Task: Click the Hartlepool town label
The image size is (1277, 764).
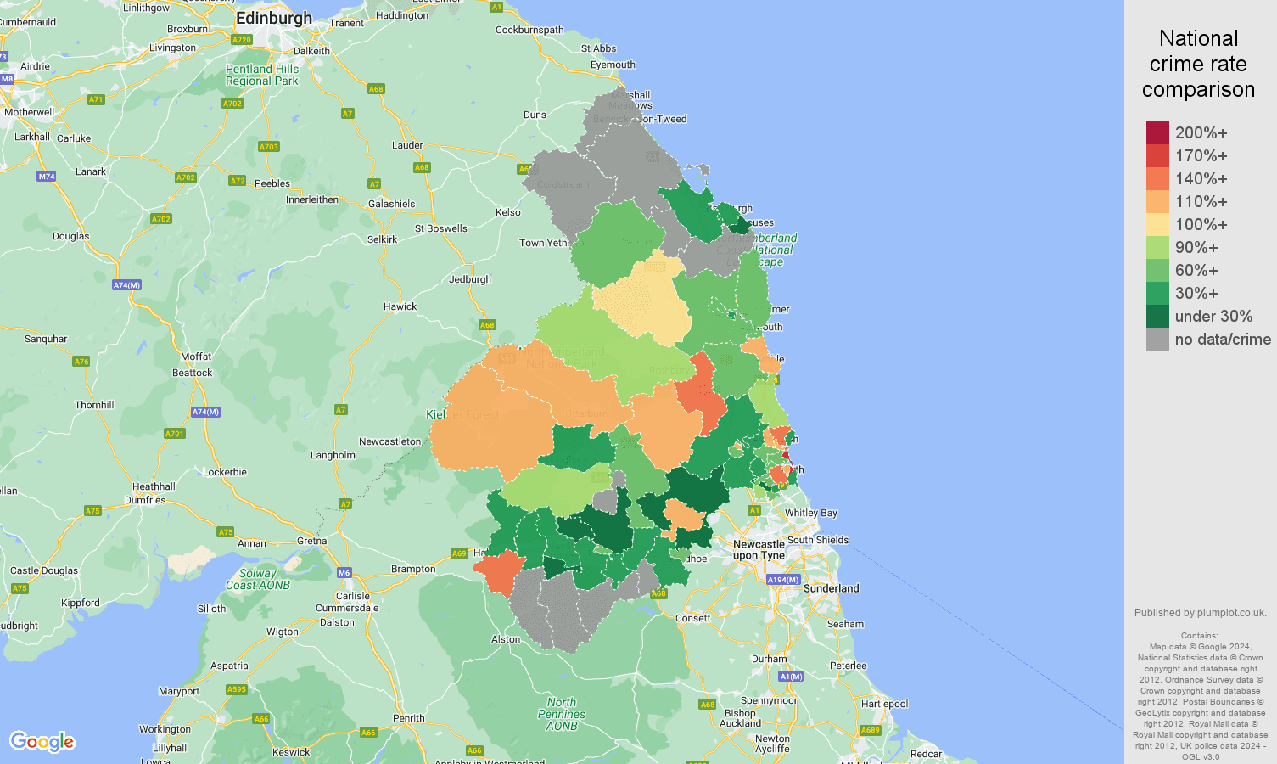Action: (x=884, y=704)
